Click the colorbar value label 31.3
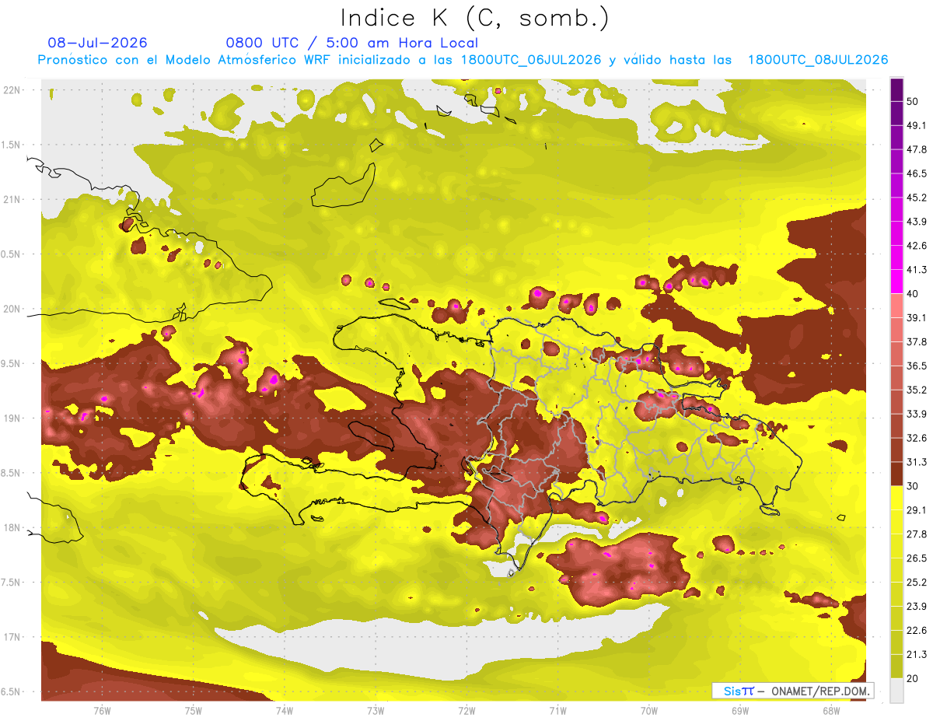Screen dimensions: 933x721 point(915,462)
